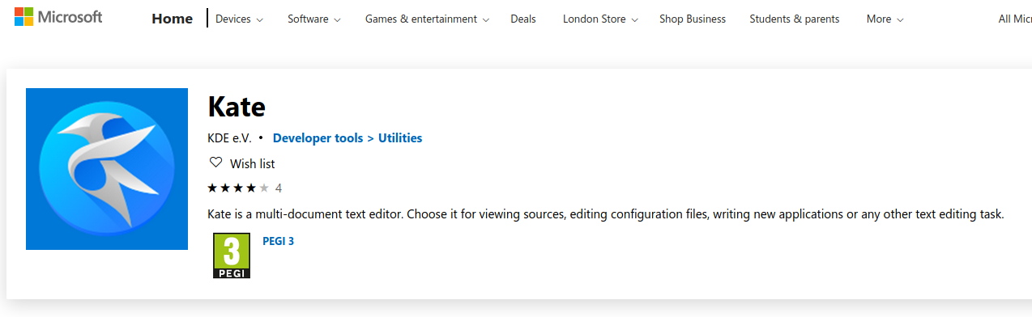The image size is (1032, 317).
Task: Click the rating count number 4
Action: (x=279, y=188)
